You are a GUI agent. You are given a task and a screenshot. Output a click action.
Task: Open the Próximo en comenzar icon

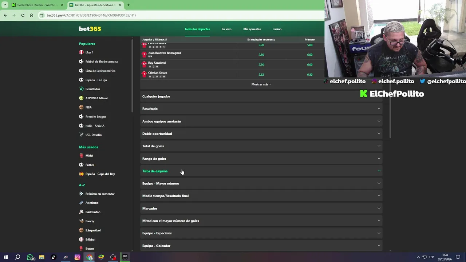point(81,194)
